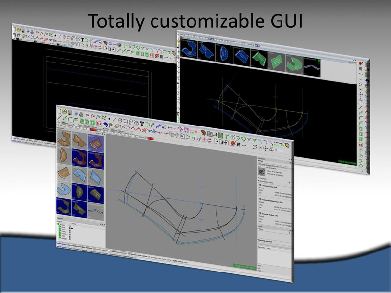The width and height of the screenshot is (391, 293).
Task: Select Punta piece thumbnail in front window
Action: pyautogui.click(x=79, y=192)
